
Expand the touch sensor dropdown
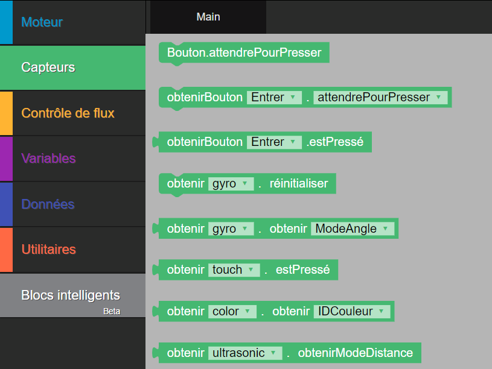(x=234, y=270)
